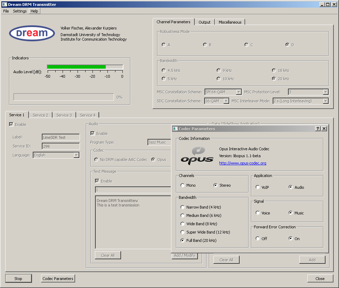Click the help question mark on Codec Parameters
This screenshot has width=339, height=288.
click(x=317, y=128)
